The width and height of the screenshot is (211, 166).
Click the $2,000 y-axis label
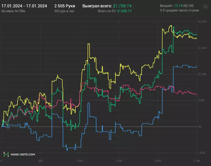coord(201,22)
